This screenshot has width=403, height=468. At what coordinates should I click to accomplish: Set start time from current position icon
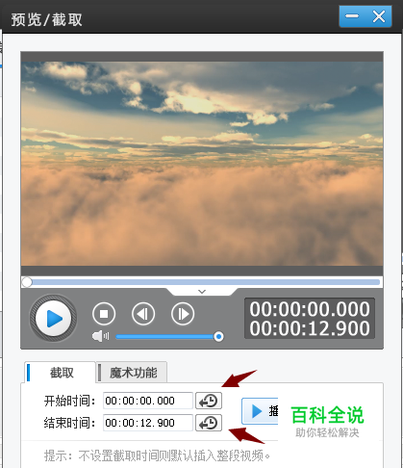(209, 401)
